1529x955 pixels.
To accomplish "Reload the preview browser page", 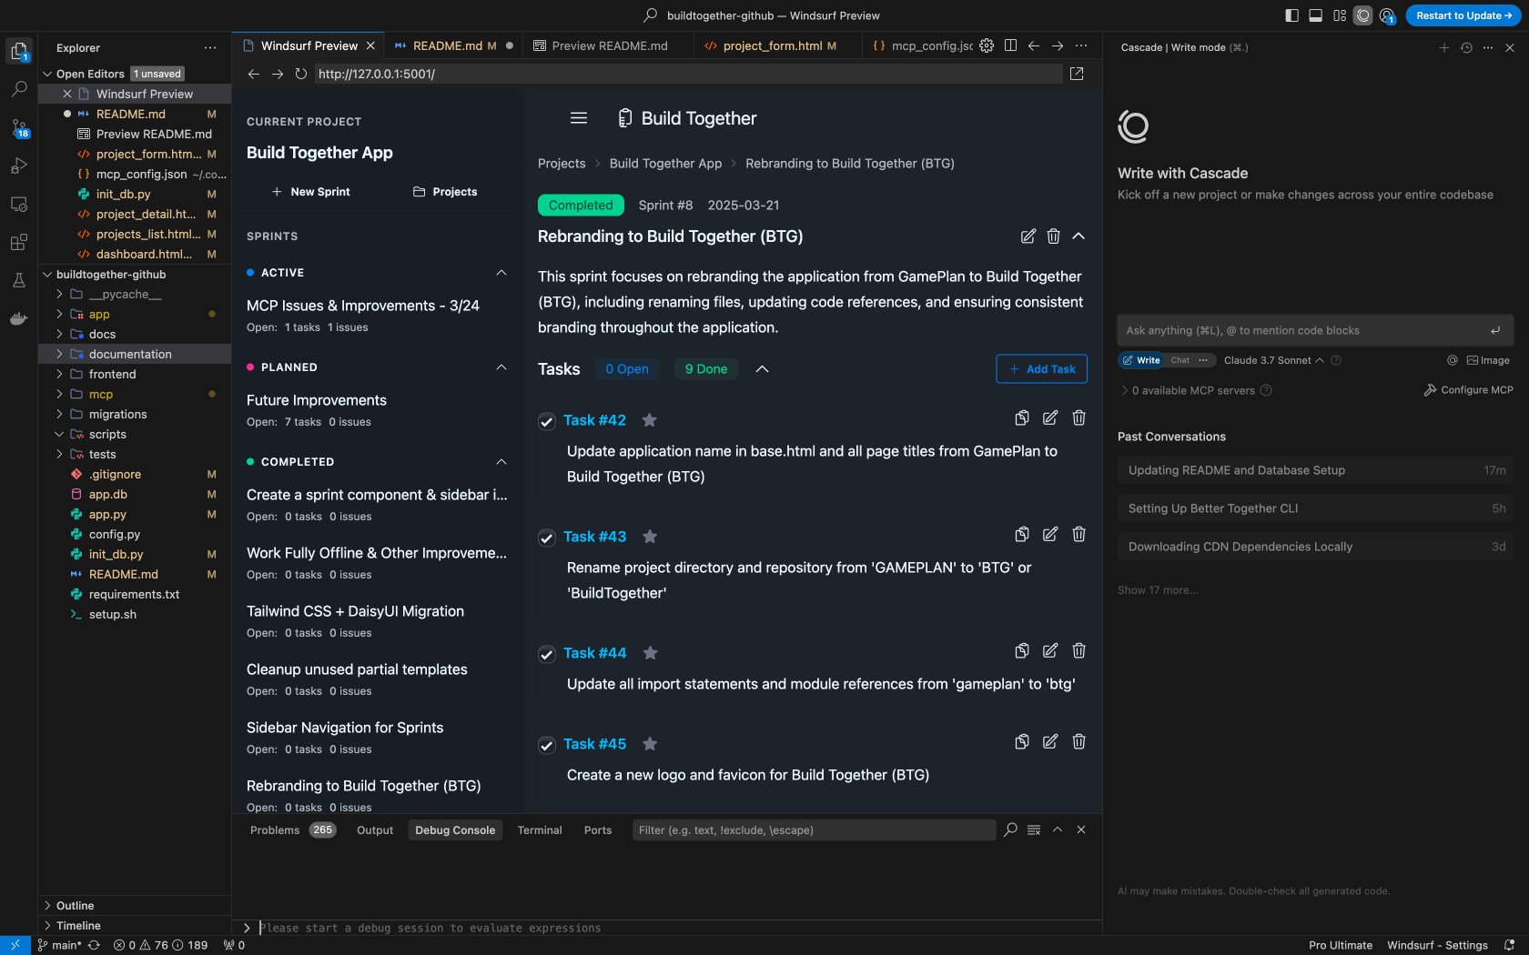I will point(300,74).
